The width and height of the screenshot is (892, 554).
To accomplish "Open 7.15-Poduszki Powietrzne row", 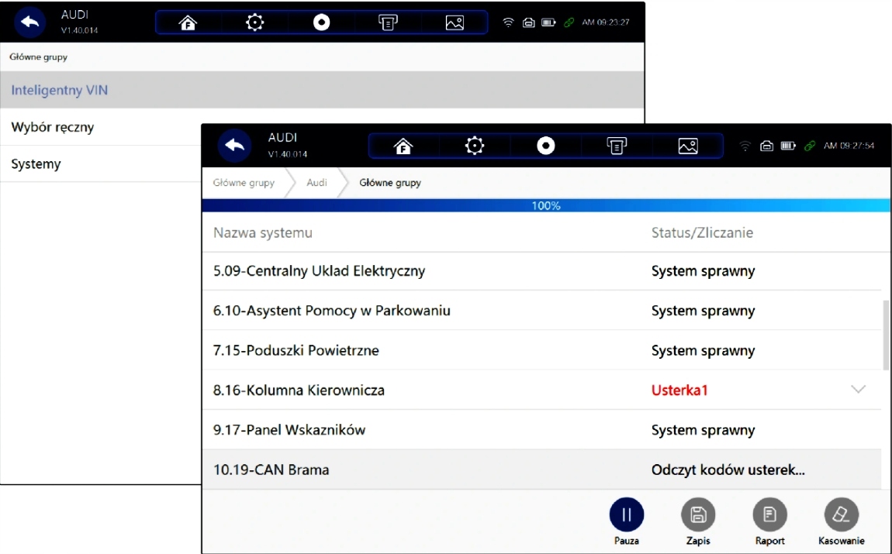I will tap(541, 350).
